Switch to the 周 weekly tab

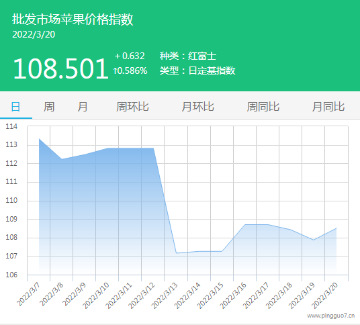pos(49,107)
